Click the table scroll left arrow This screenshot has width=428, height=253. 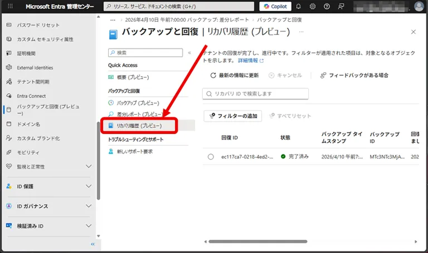pyautogui.click(x=205, y=241)
